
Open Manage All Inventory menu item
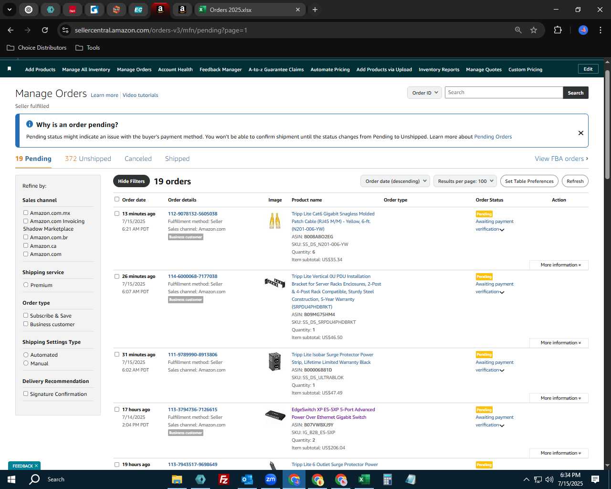coord(86,70)
